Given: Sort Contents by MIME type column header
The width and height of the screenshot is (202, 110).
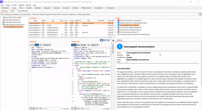Looking at the screenshot, I should (x=78, y=21).
